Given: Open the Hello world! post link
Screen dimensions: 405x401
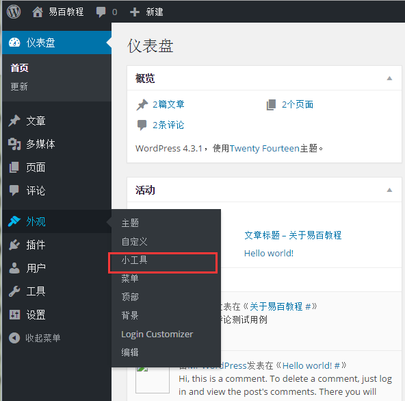Looking at the screenshot, I should [x=269, y=253].
